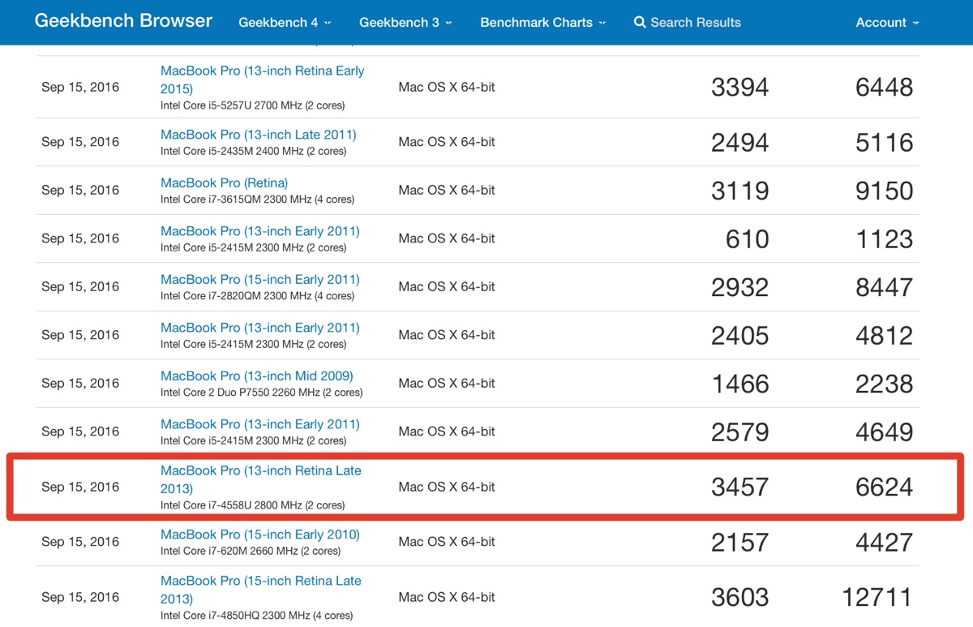Expand the Account dropdown
This screenshot has width=973, height=627.
coord(887,22)
